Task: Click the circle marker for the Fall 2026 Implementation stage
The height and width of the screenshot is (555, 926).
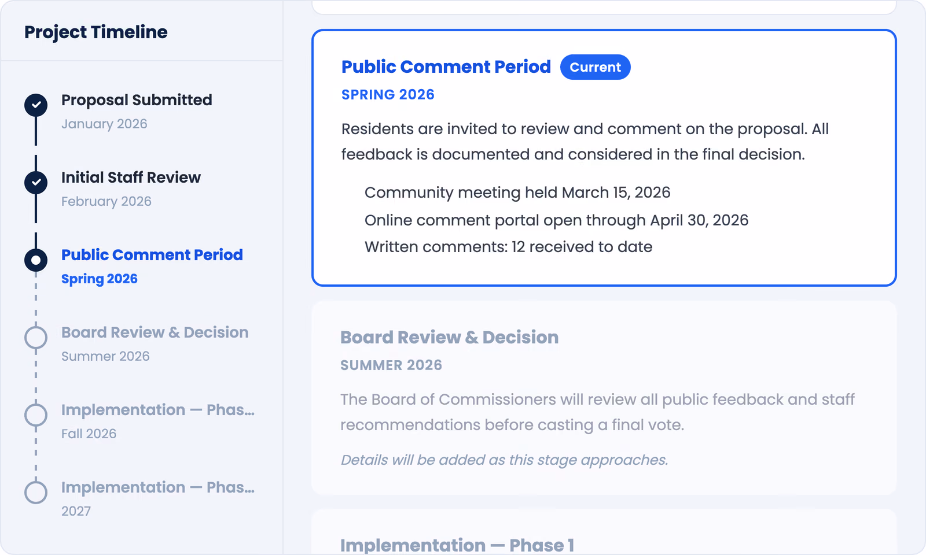Action: 36,415
